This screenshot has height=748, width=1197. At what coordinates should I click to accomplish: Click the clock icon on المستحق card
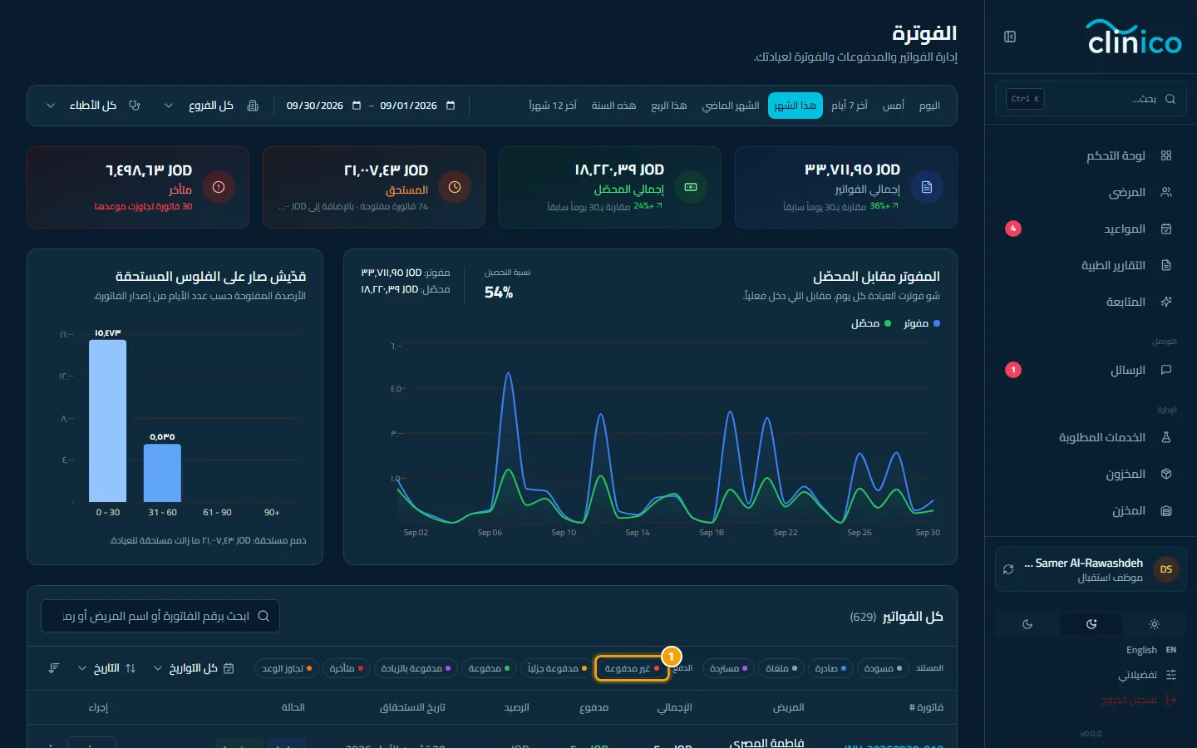[x=455, y=187]
